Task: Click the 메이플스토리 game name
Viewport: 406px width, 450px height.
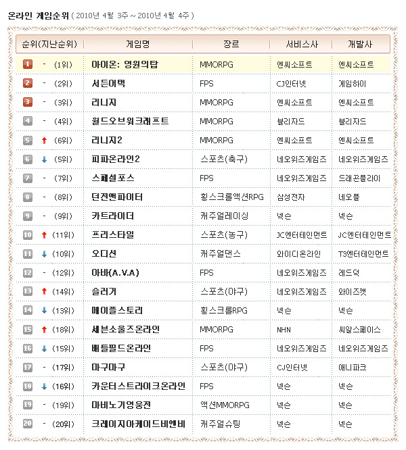Action: (117, 310)
